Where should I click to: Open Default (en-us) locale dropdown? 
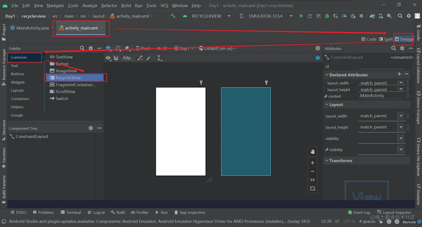(x=218, y=49)
